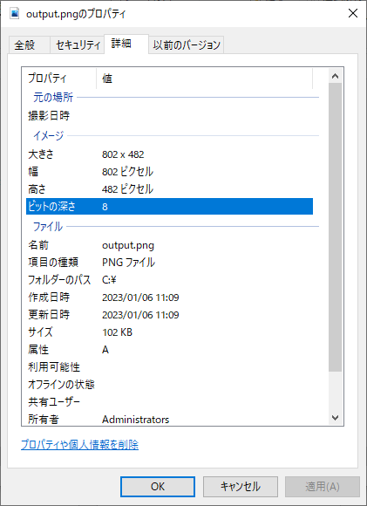The image size is (367, 506).
Task: Confirm with the OK button
Action: pyautogui.click(x=158, y=487)
